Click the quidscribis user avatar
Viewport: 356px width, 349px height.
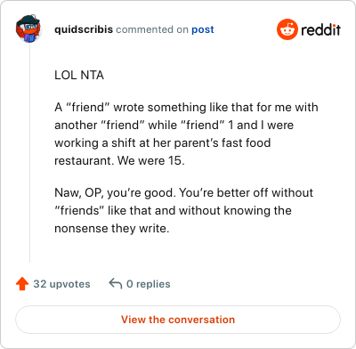pos(28,28)
